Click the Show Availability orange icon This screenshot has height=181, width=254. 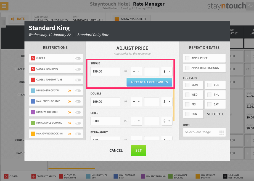click(x=117, y=19)
